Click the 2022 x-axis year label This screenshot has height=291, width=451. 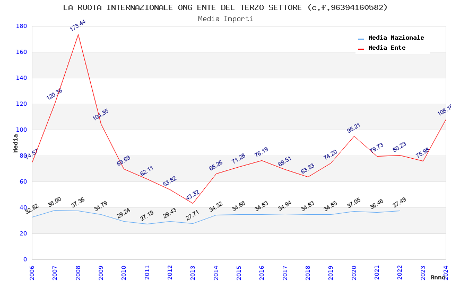(x=400, y=272)
